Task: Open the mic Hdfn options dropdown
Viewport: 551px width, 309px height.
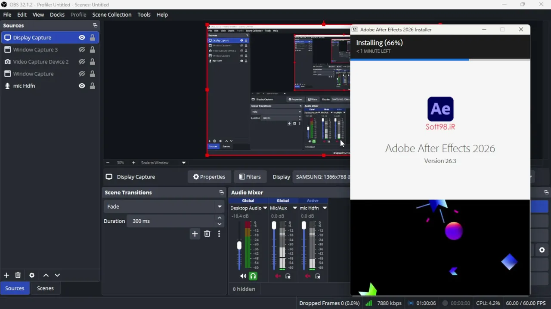Action: 325,208
